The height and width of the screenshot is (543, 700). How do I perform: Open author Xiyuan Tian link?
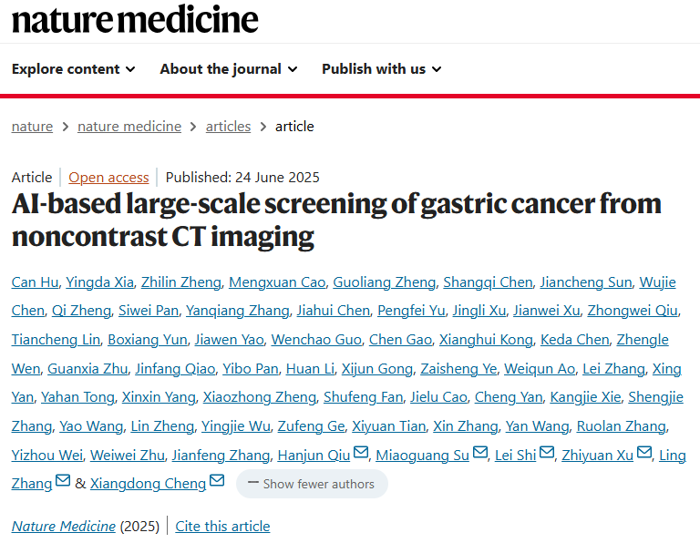tap(389, 426)
